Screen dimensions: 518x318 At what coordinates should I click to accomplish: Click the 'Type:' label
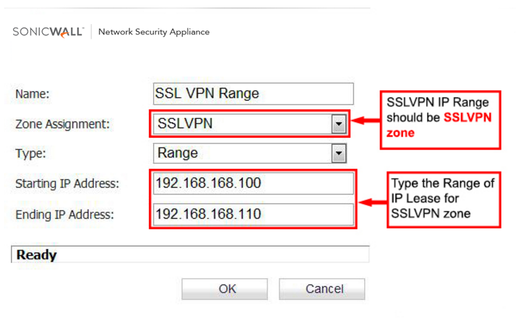coord(30,154)
